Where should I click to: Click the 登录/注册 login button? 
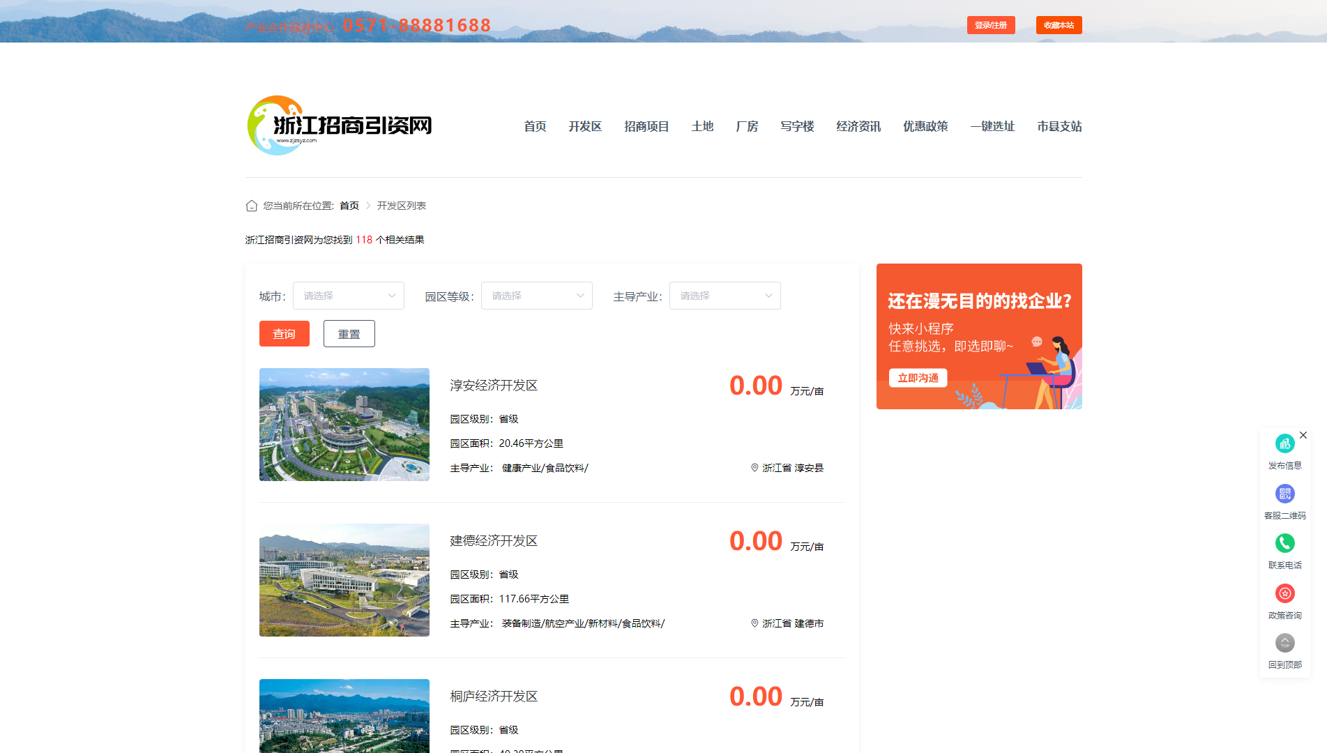coord(990,25)
